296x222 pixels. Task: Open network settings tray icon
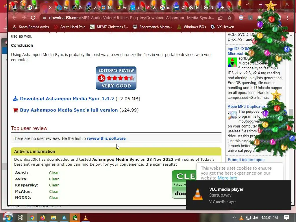pos(248,218)
